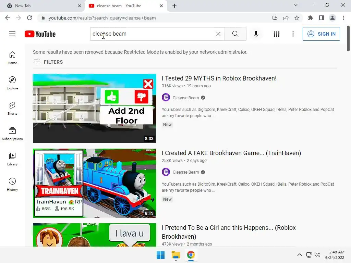351x263 pixels.
Task: Click the Add 2nd Floor video thumbnail
Action: (95, 109)
